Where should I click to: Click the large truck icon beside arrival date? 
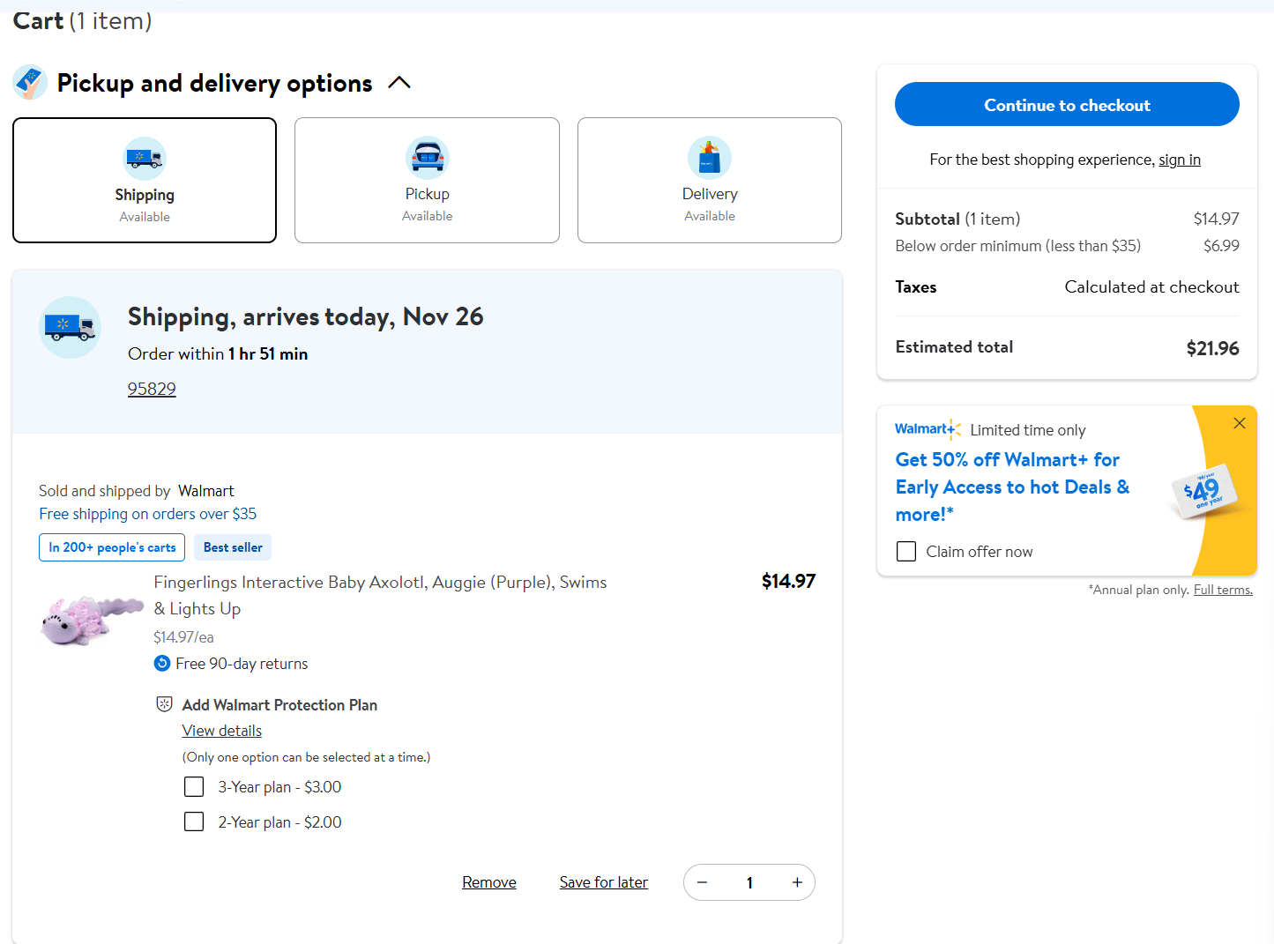coord(71,327)
